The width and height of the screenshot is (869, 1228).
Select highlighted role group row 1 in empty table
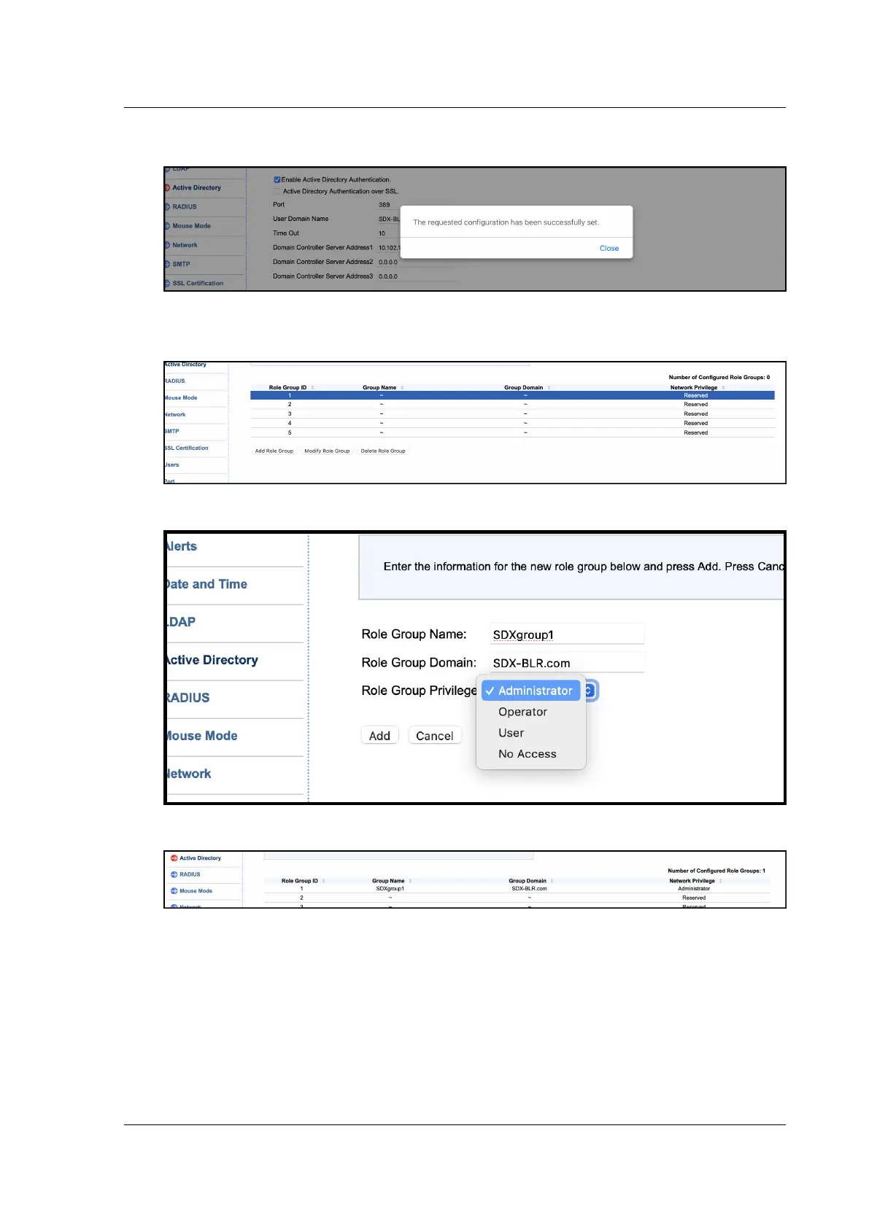click(x=512, y=395)
